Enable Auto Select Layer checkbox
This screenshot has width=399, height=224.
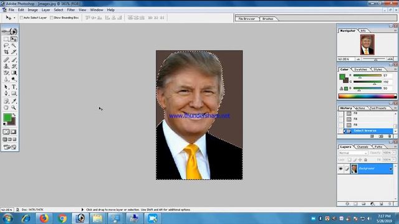pos(22,18)
